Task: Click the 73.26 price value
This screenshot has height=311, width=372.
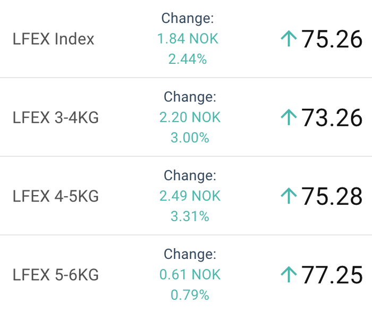Action: point(332,117)
